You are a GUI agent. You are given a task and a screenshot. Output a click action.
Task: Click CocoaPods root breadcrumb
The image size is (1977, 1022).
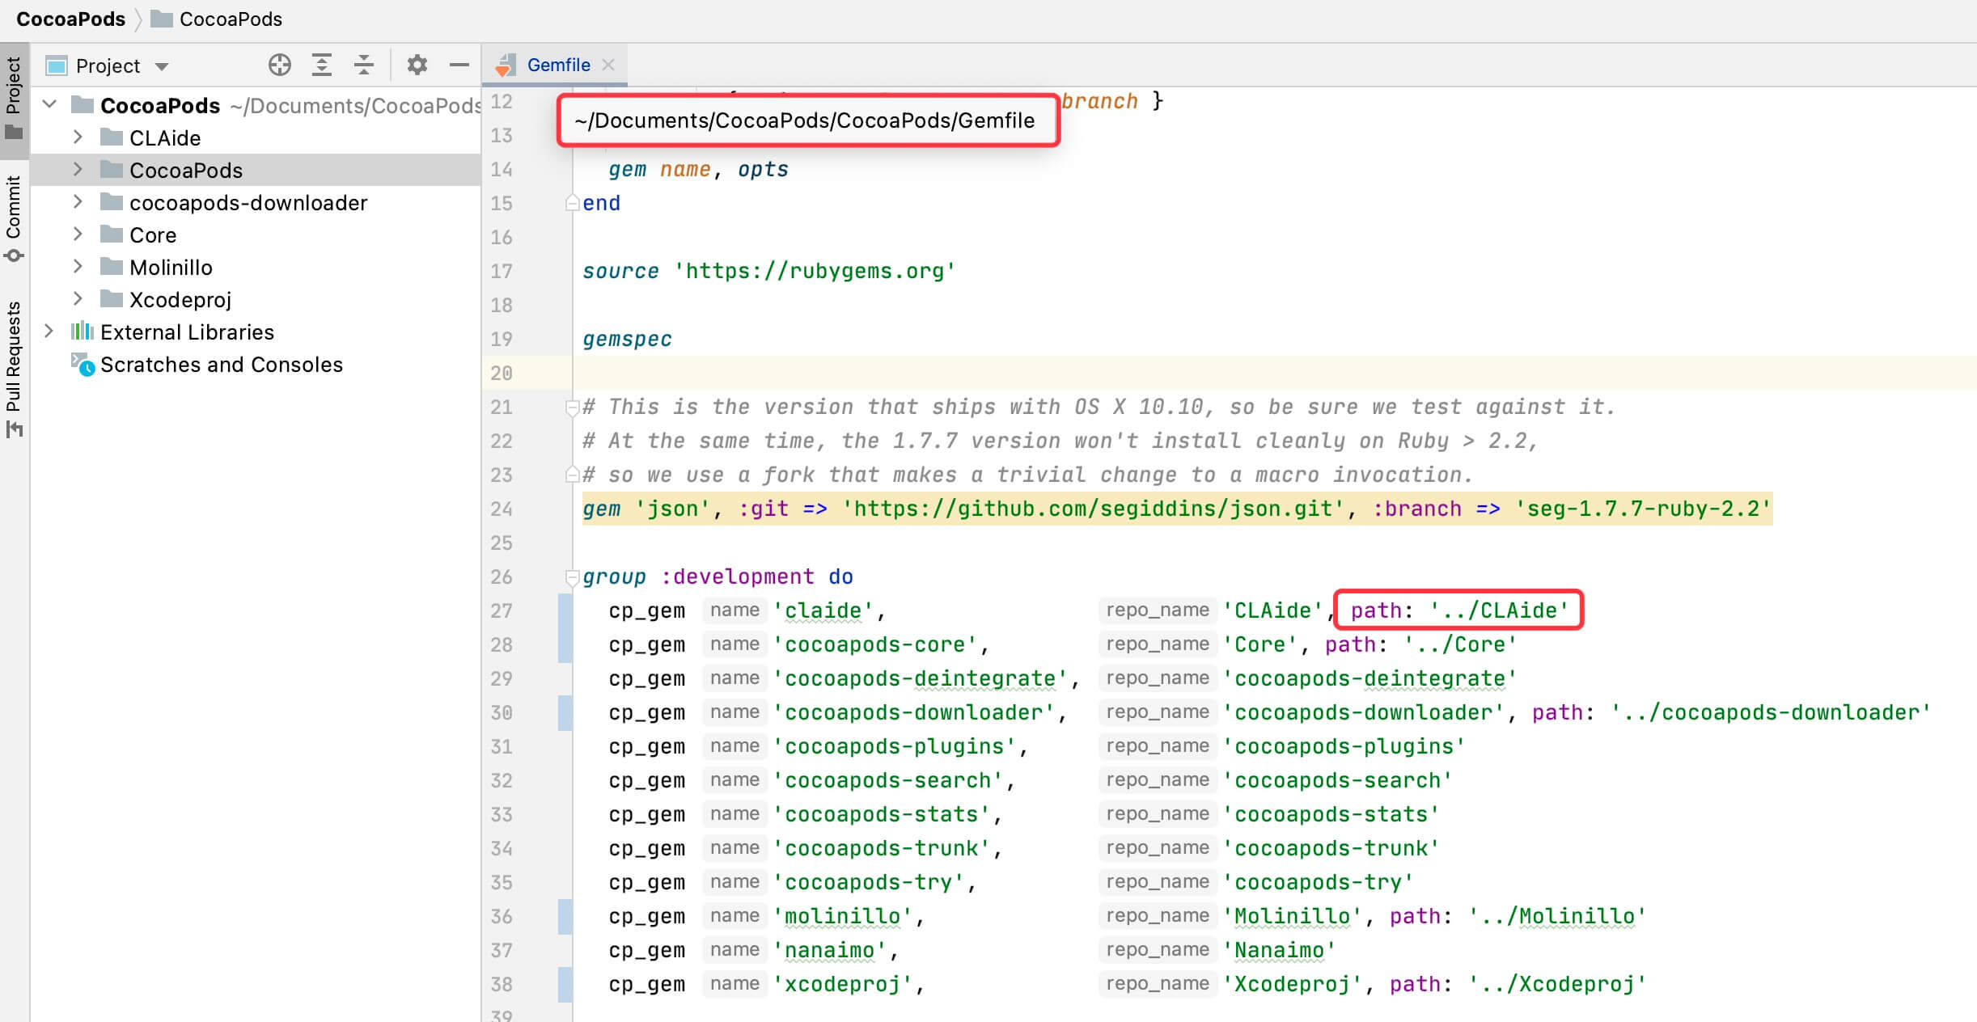pos(70,19)
